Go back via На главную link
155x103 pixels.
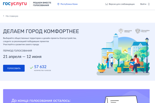point(12,16)
